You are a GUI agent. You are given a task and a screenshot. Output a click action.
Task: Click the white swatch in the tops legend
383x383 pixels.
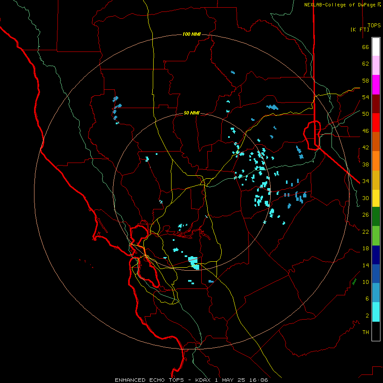(x=376, y=47)
